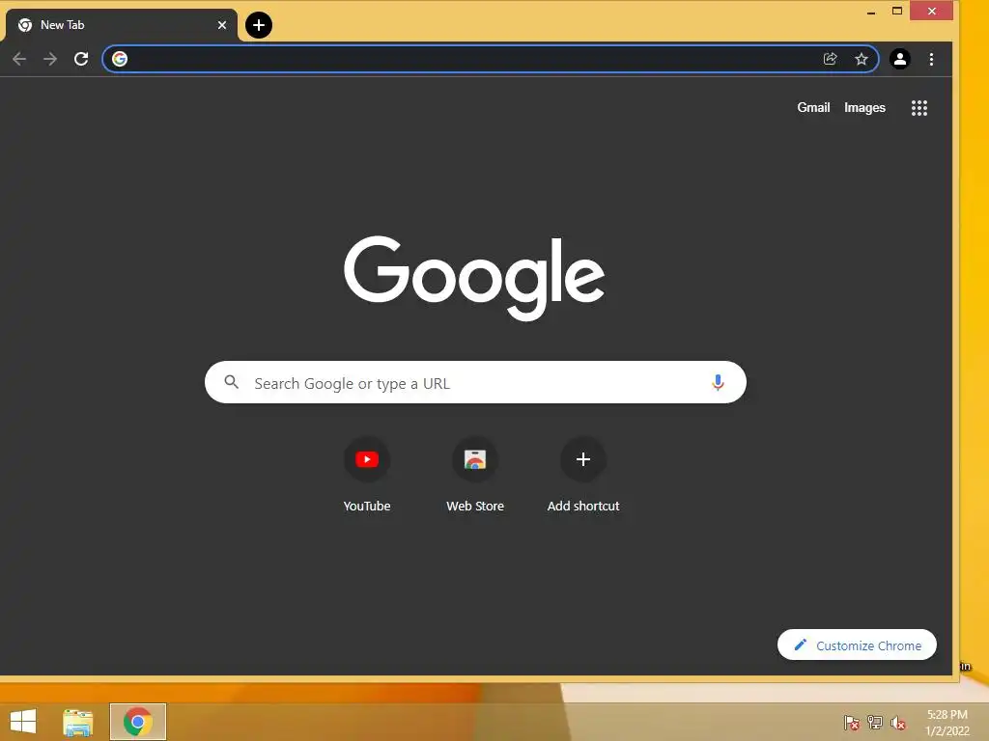Open the Windows Start button
Image resolution: width=989 pixels, height=741 pixels.
point(23,722)
